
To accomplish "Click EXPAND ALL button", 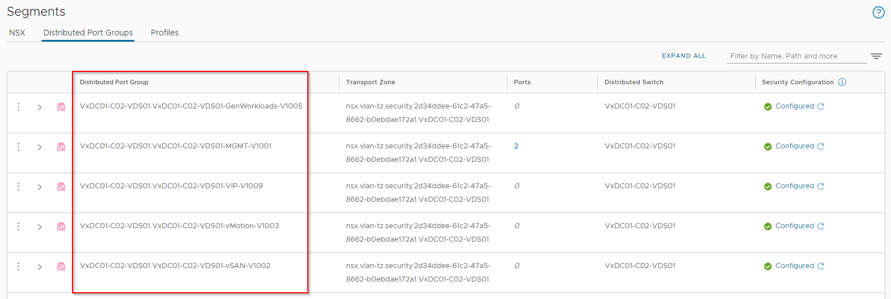I will (x=684, y=56).
